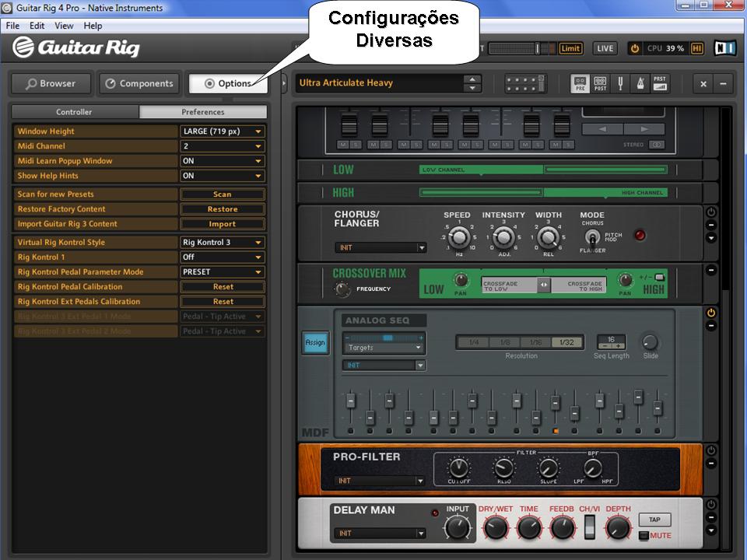Toggle Delay Man MUTE checkbox
Image resolution: width=747 pixels, height=560 pixels.
(644, 535)
